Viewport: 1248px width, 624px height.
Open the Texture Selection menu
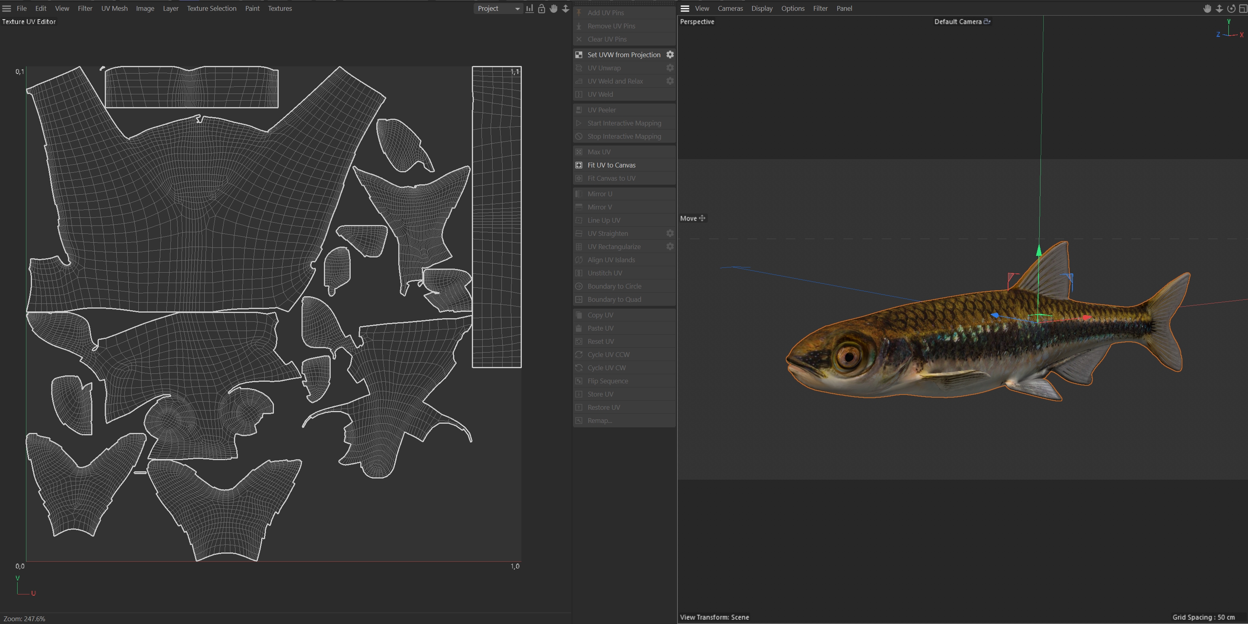tap(211, 9)
